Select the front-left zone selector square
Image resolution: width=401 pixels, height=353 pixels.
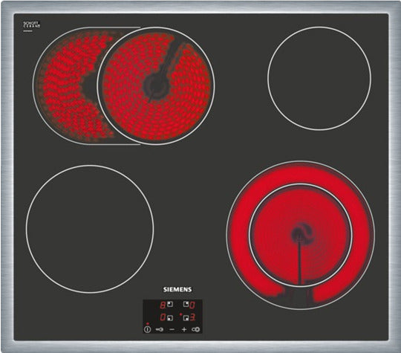[x=170, y=317]
